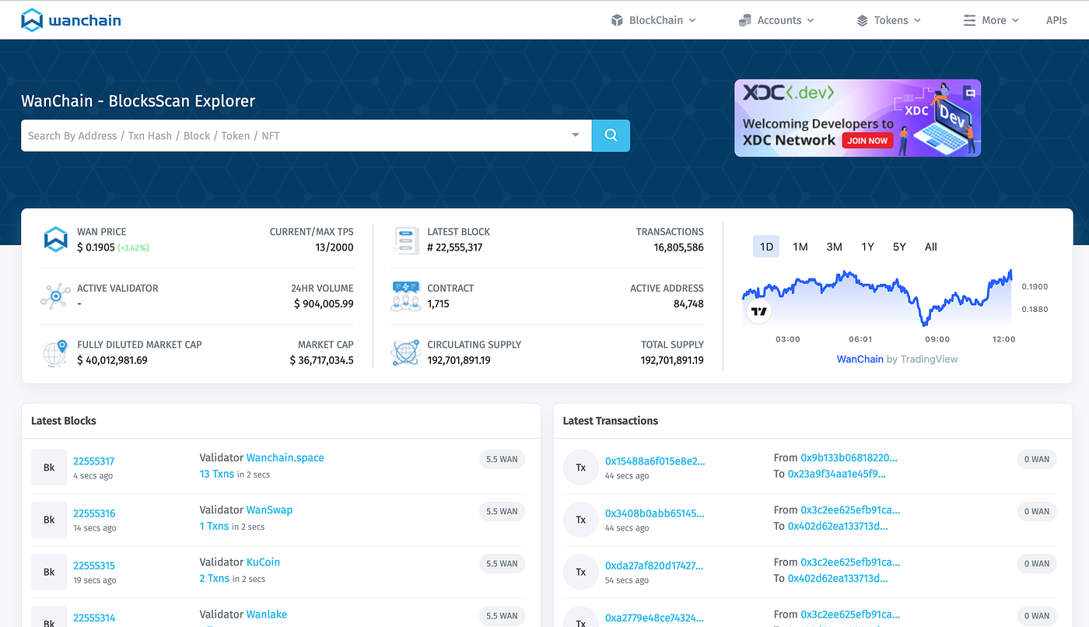Open transaction 0xa2779e48ce74324 hash
The height and width of the screenshot is (627, 1089).
tap(655, 618)
